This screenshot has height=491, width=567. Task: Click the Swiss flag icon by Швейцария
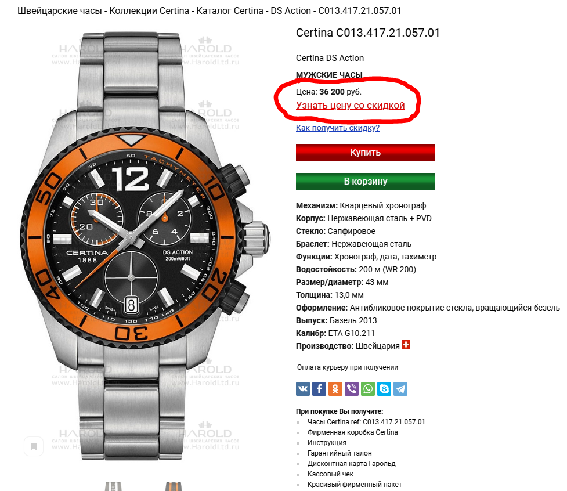[406, 345]
